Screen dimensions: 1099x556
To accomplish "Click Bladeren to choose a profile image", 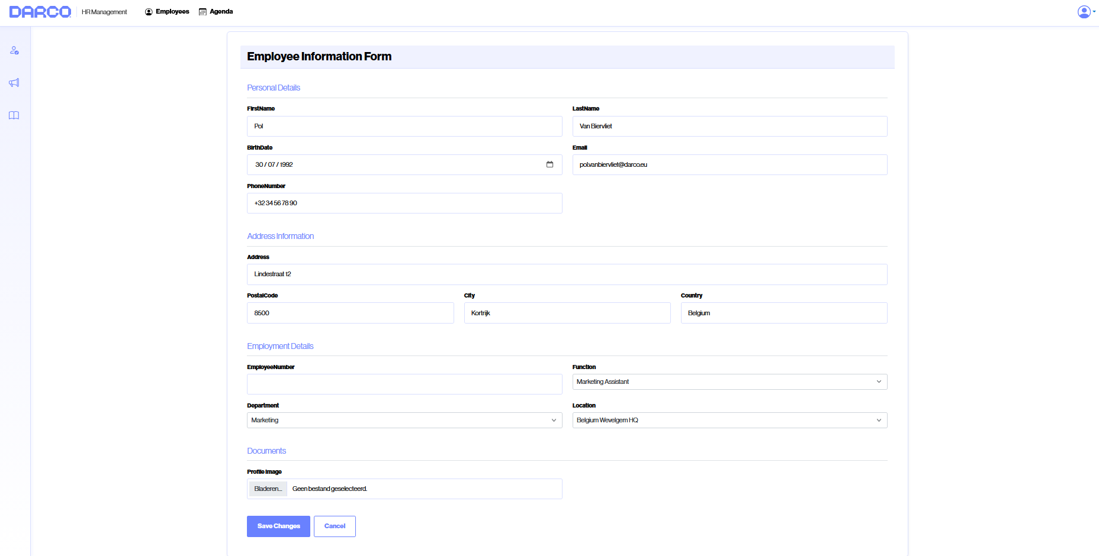I will (267, 489).
